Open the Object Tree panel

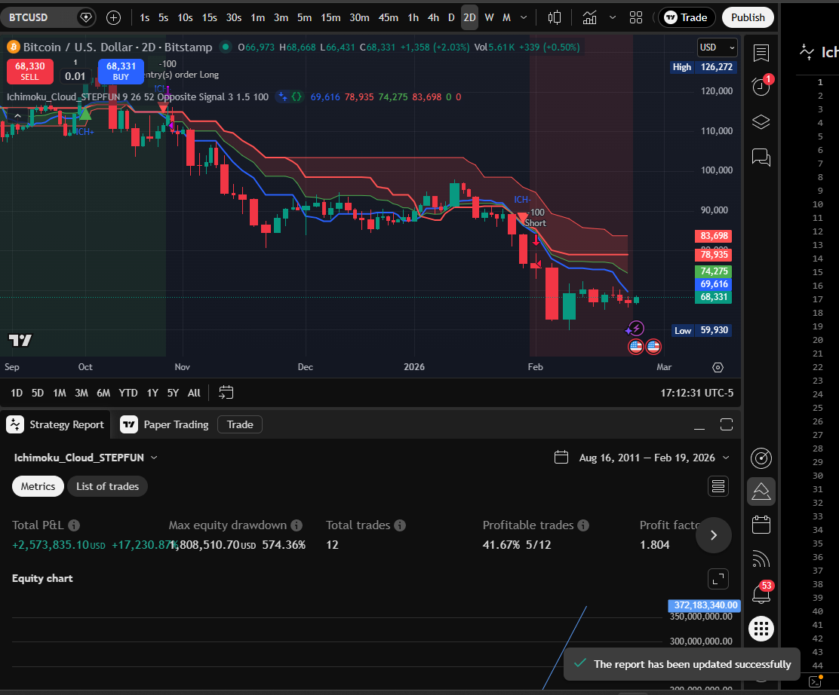[761, 121]
